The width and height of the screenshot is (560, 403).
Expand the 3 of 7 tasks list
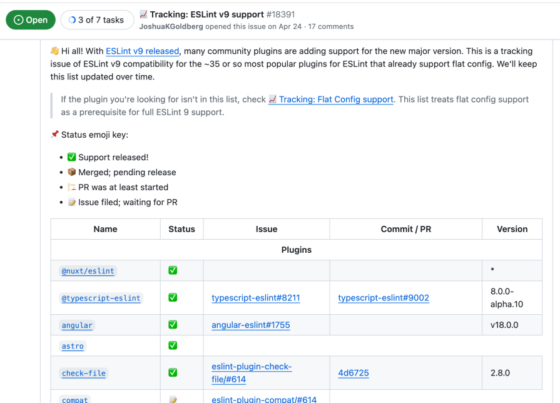click(97, 19)
